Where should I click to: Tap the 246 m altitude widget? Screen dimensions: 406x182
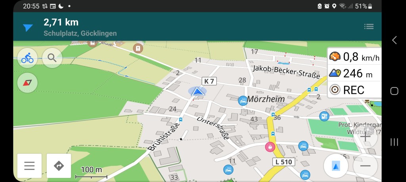pos(354,74)
